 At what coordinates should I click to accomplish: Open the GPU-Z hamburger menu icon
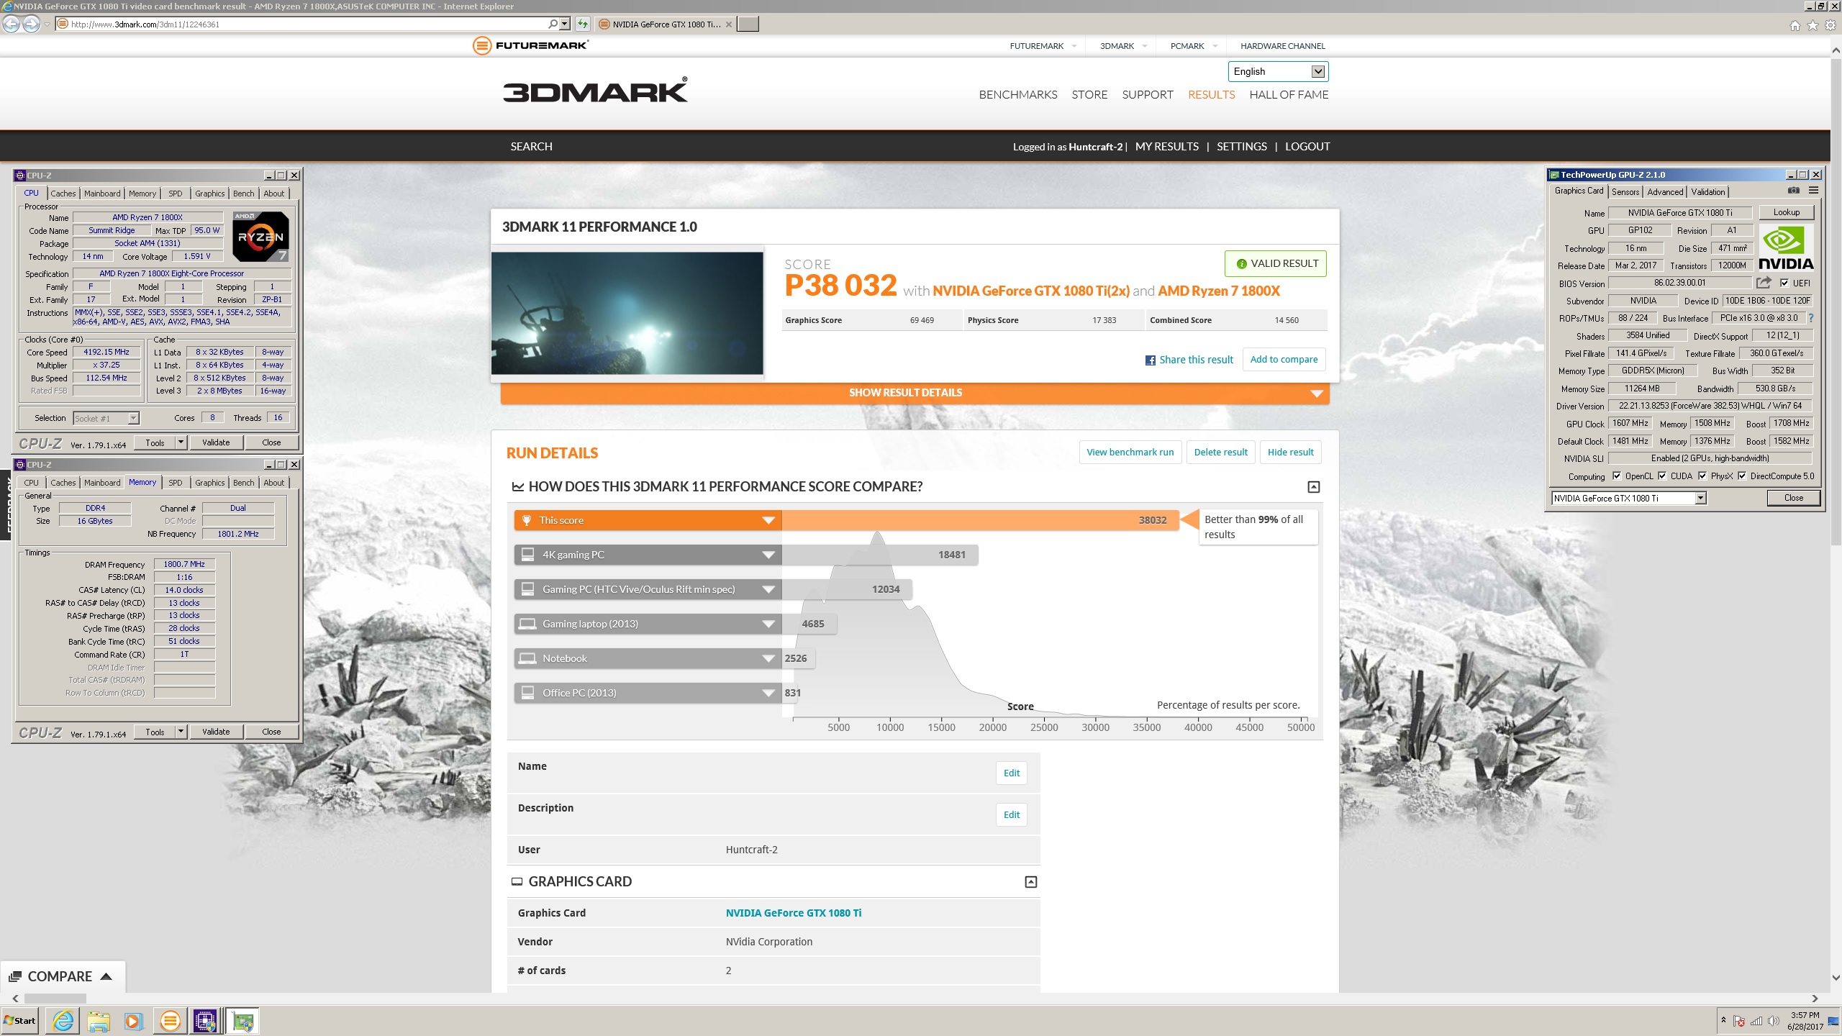[x=1813, y=191]
